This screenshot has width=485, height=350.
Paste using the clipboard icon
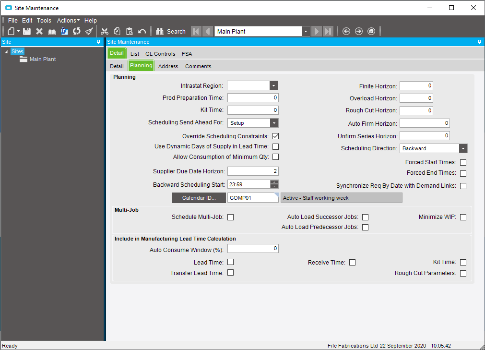130,31
